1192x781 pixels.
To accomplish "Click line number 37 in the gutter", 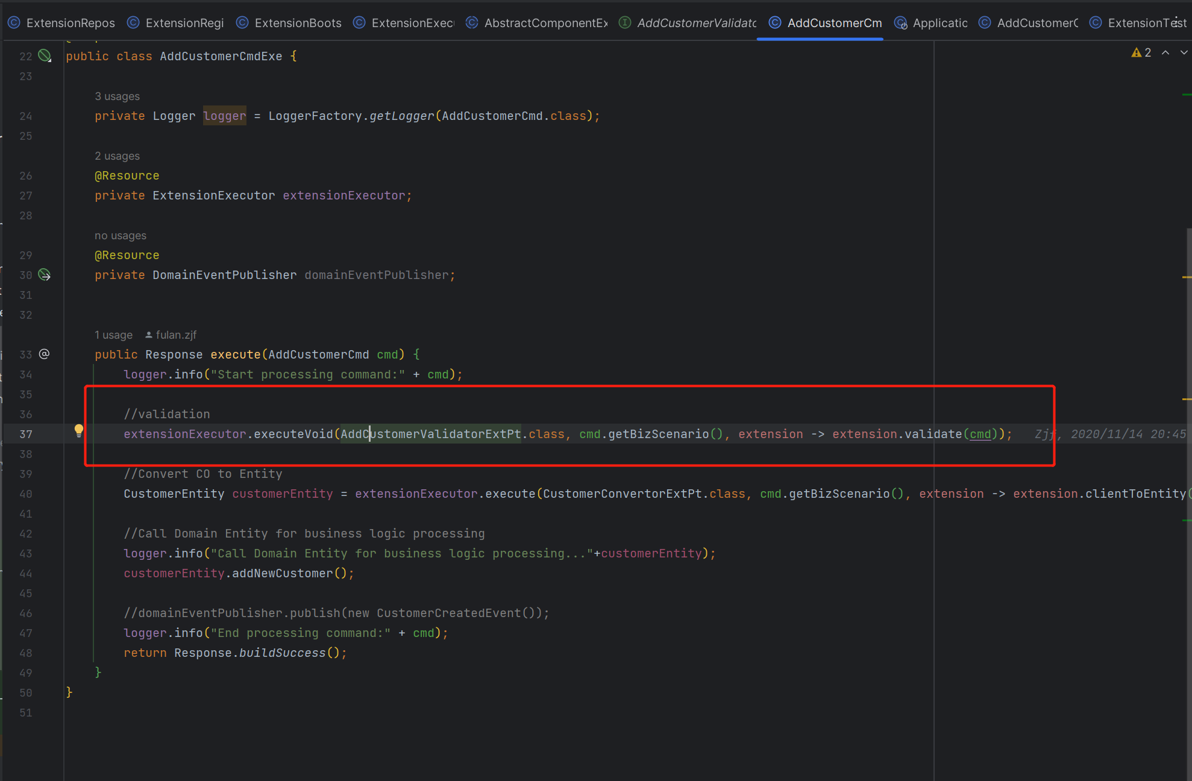I will point(26,434).
